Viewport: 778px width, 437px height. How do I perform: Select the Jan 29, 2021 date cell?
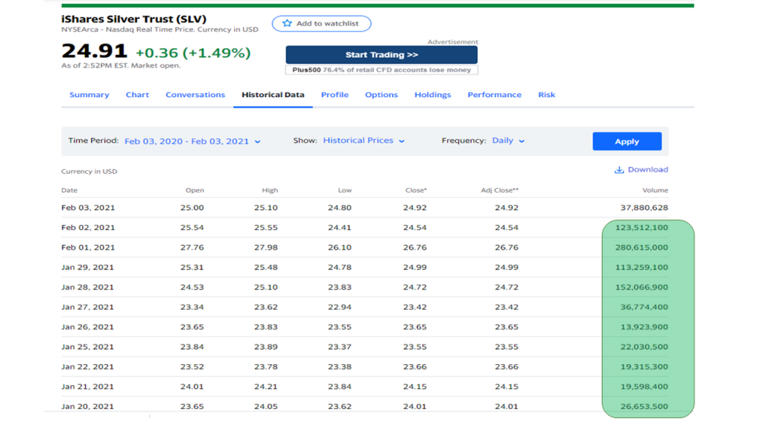88,267
